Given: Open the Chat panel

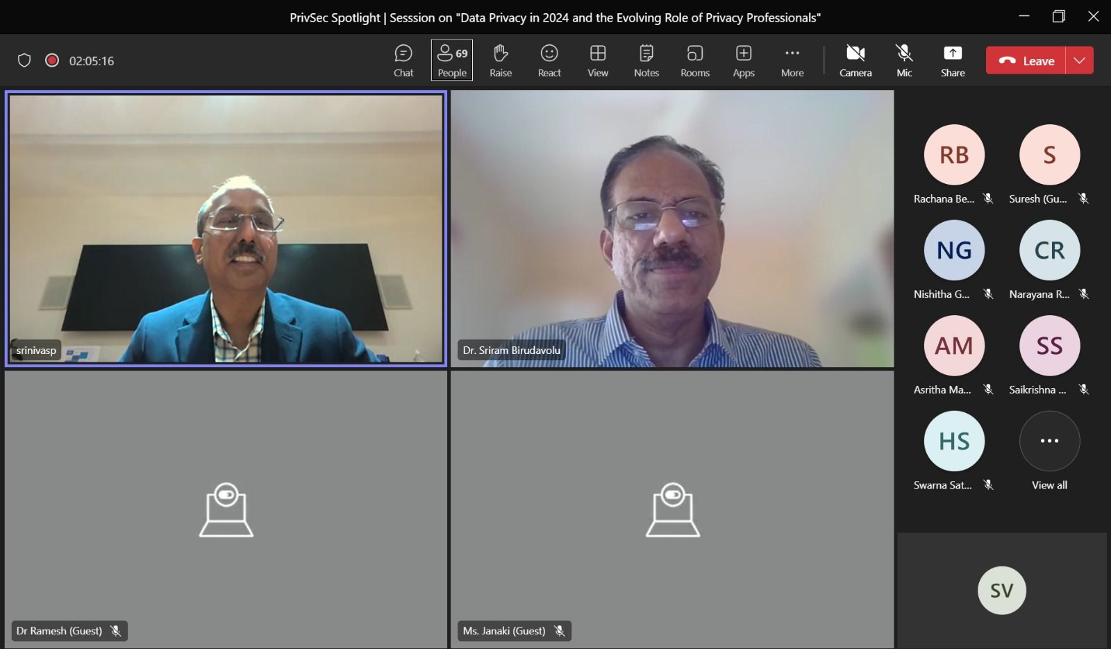Looking at the screenshot, I should [x=403, y=60].
